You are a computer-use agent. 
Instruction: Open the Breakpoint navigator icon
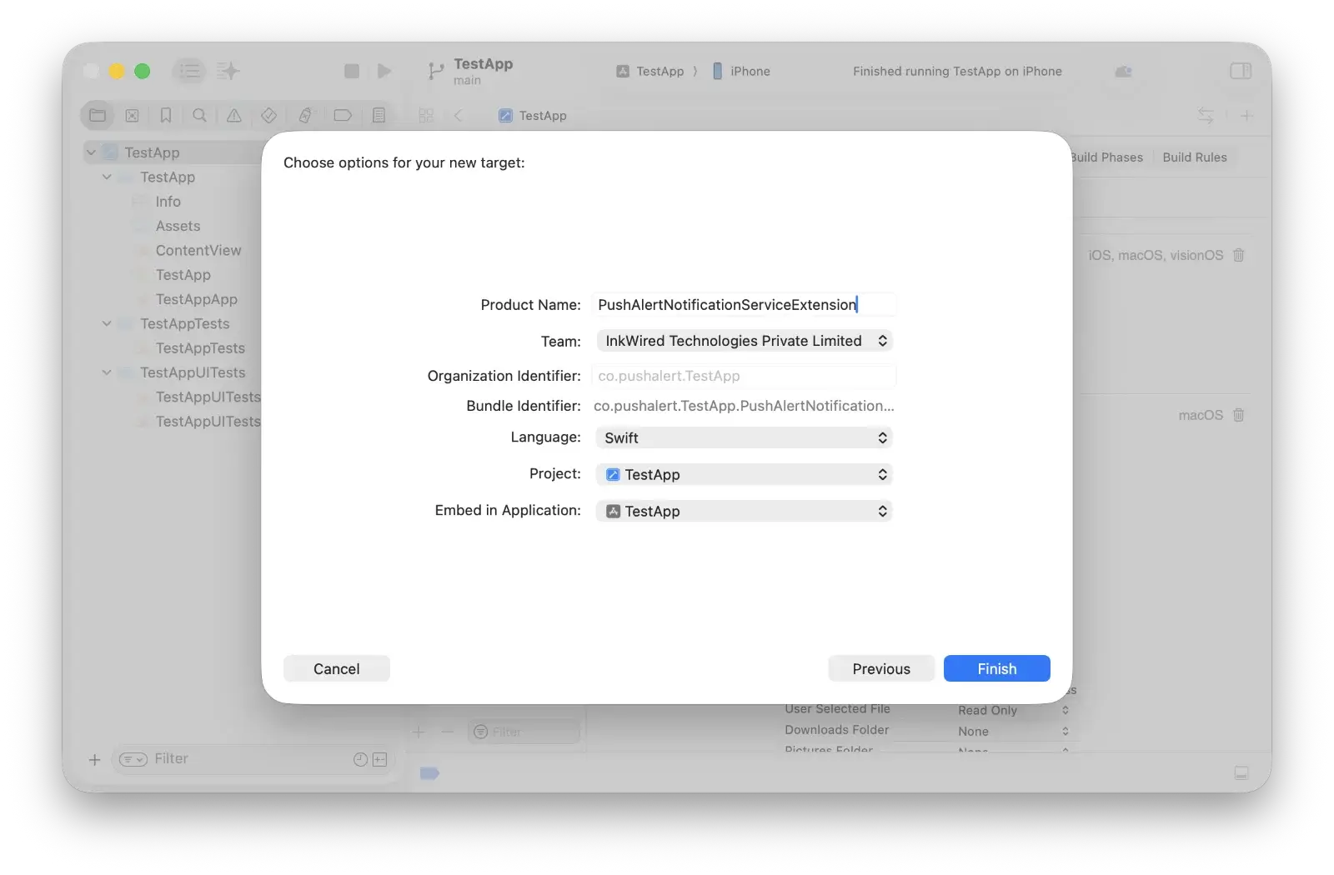pyautogui.click(x=343, y=116)
